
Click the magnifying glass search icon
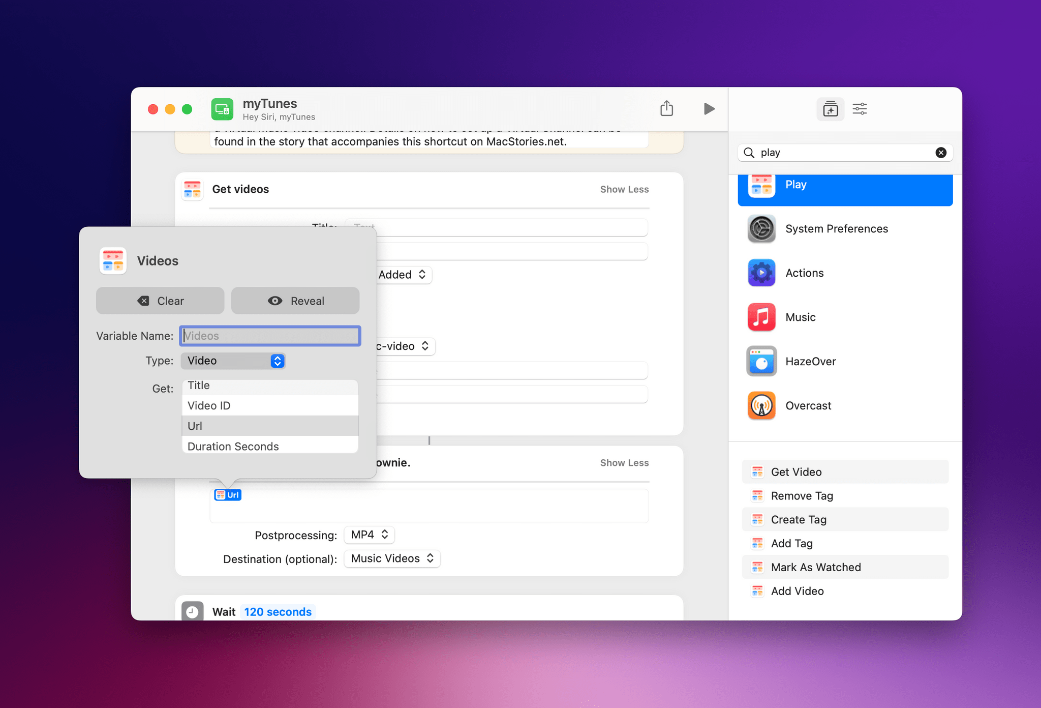(749, 153)
